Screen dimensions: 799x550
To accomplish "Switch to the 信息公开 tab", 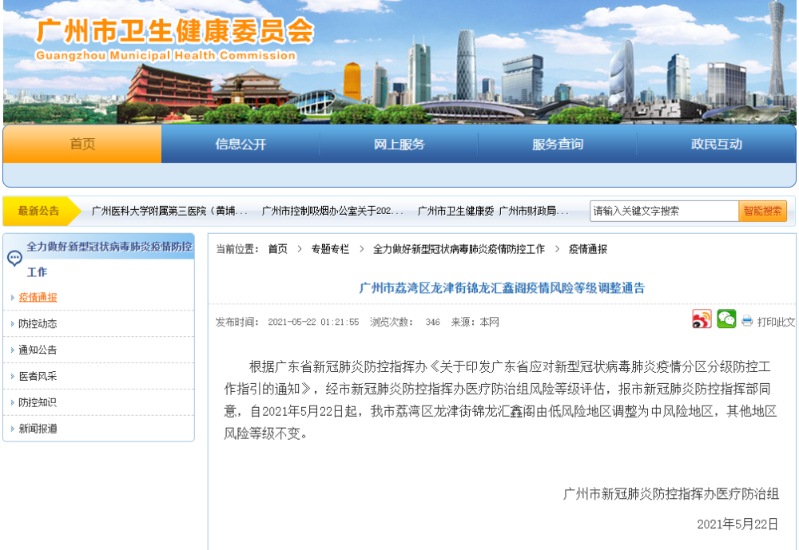I will click(x=240, y=144).
